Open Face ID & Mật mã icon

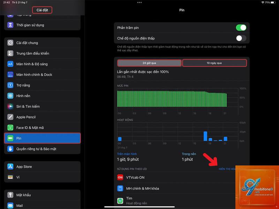point(10,127)
